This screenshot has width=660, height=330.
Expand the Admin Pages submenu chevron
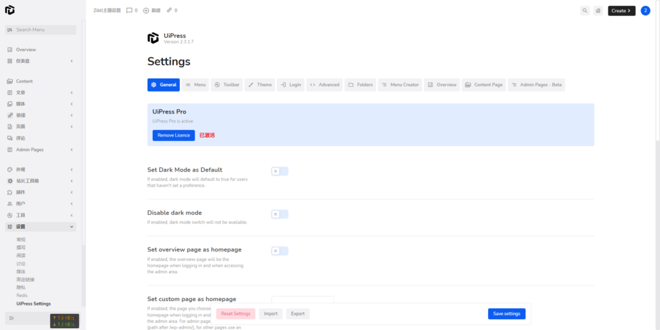pyautogui.click(x=72, y=150)
